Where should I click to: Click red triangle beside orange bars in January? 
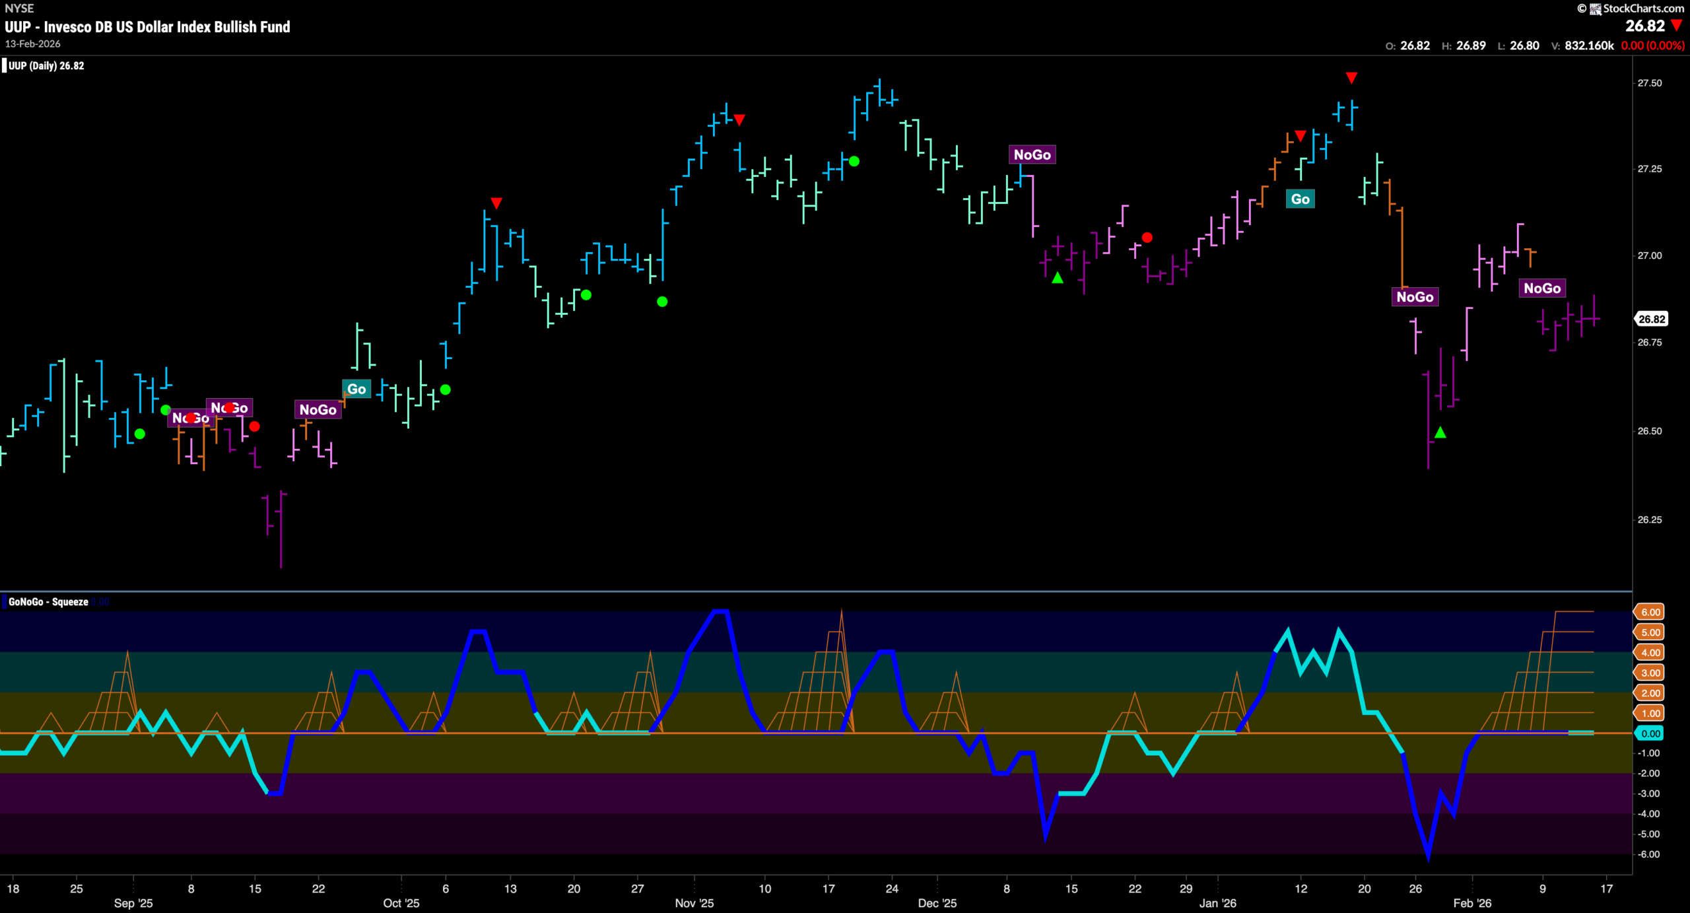pyautogui.click(x=1300, y=136)
